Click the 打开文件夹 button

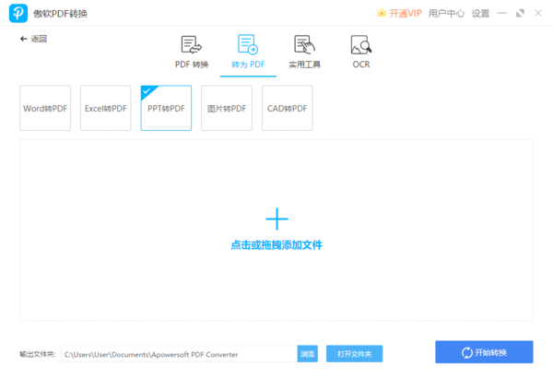[354, 354]
